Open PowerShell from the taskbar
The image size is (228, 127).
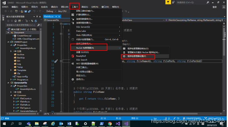tap(102, 124)
